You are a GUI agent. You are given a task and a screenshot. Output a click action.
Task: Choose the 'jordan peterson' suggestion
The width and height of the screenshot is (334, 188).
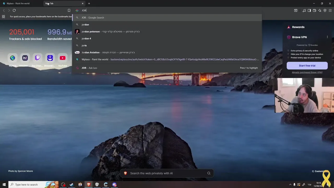[x=167, y=32]
